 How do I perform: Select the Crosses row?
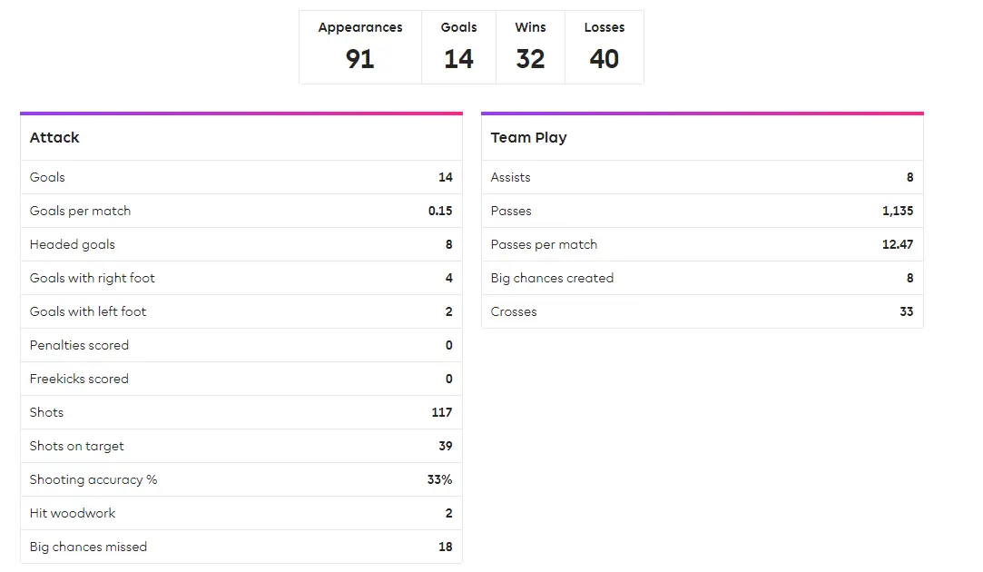pos(702,311)
